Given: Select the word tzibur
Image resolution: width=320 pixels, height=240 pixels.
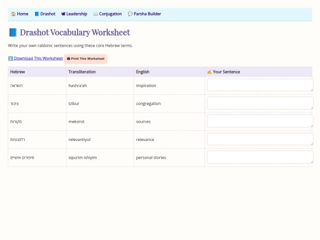Looking at the screenshot, I should 74,104.
